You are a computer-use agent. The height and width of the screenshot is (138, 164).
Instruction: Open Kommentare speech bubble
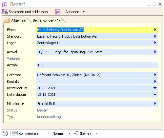[x=15, y=133]
